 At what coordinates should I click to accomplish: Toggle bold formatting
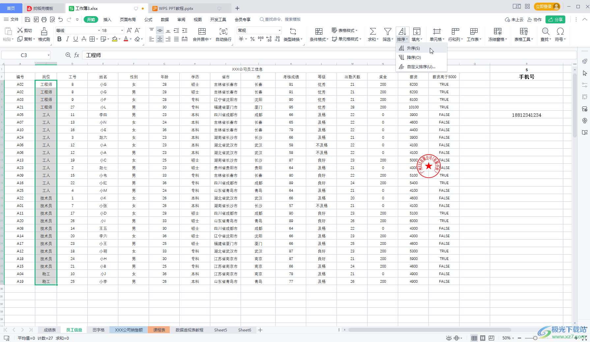pos(59,39)
